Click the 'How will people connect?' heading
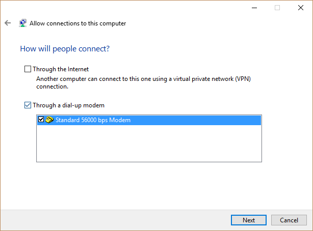 (65, 49)
